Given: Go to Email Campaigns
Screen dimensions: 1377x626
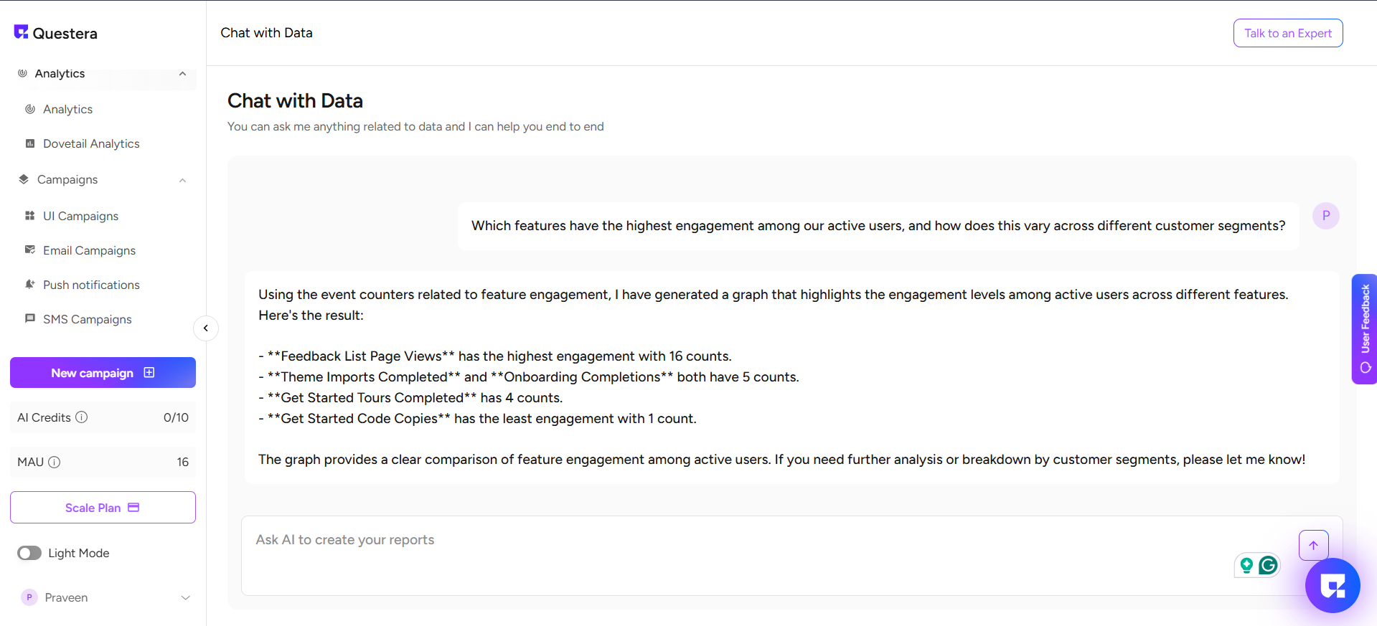Looking at the screenshot, I should pyautogui.click(x=89, y=250).
